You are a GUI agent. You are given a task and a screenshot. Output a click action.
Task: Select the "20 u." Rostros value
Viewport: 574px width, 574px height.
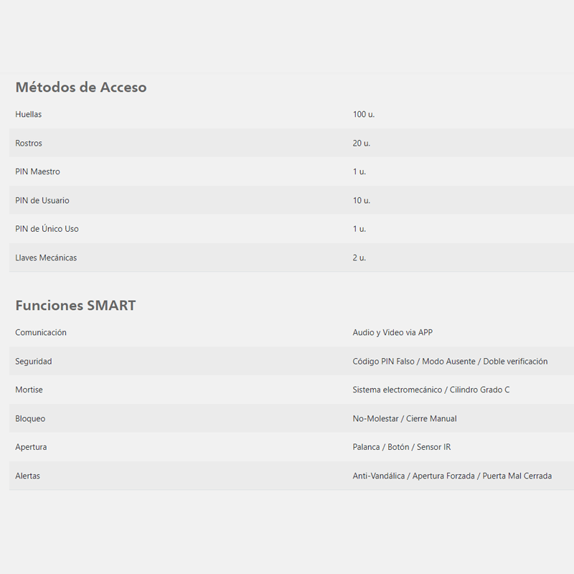point(362,143)
